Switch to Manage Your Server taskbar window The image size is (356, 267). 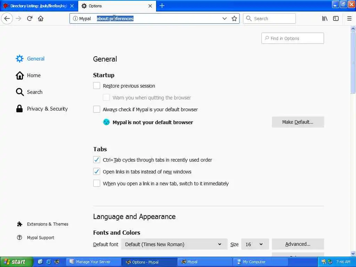click(93, 262)
